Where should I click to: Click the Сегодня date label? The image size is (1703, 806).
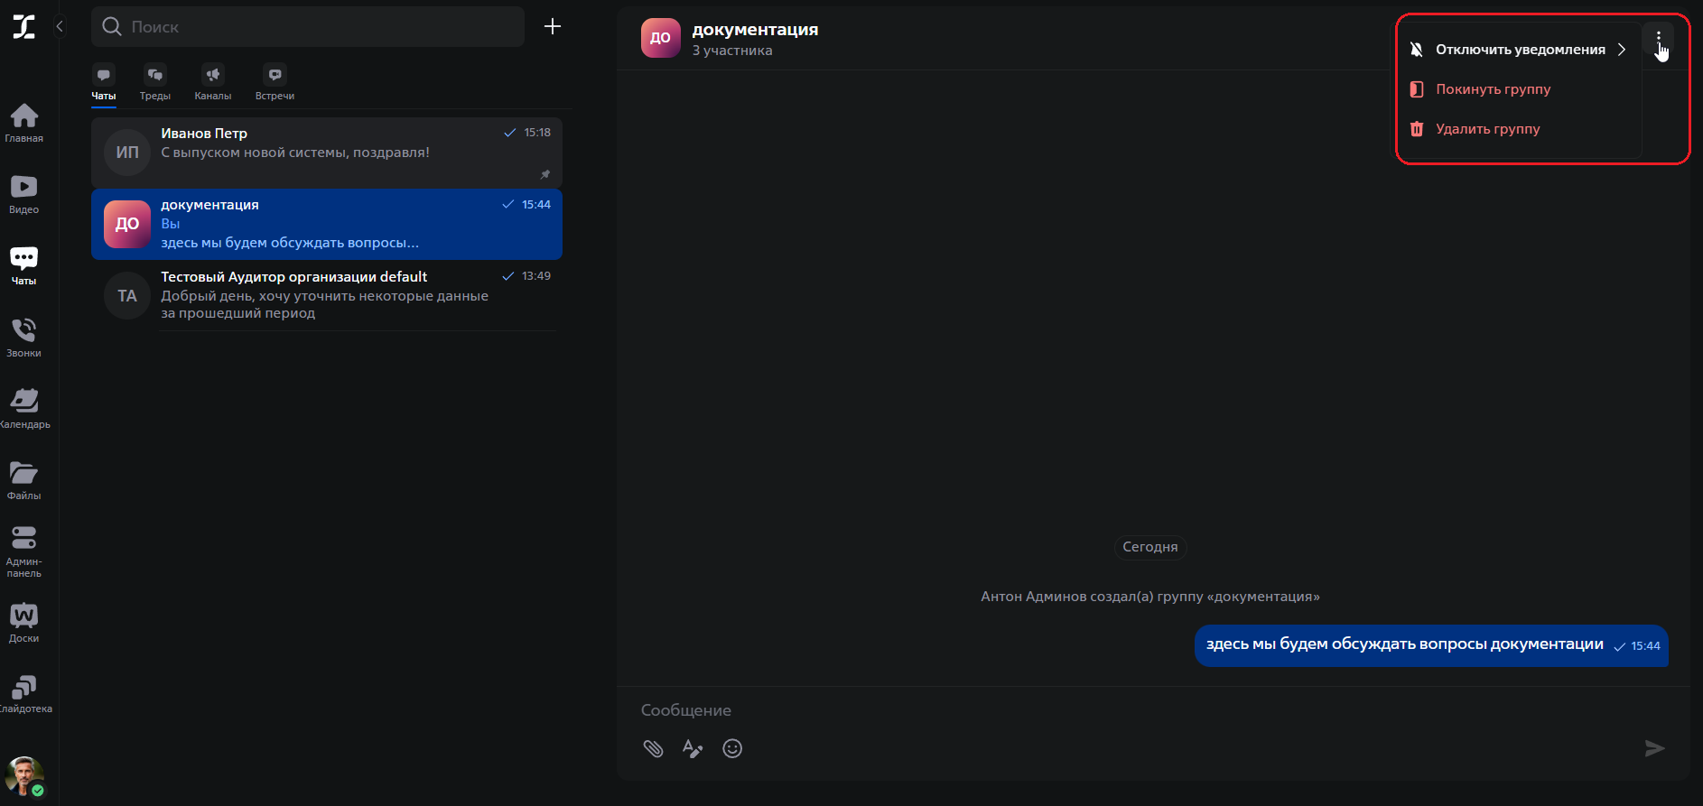pyautogui.click(x=1149, y=547)
